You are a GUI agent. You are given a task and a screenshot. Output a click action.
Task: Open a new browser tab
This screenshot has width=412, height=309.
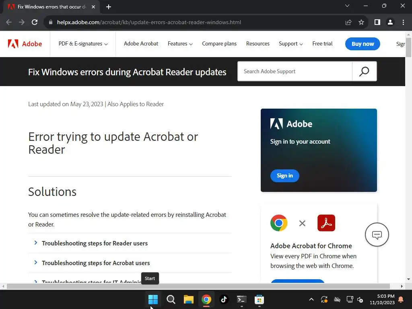click(x=109, y=7)
